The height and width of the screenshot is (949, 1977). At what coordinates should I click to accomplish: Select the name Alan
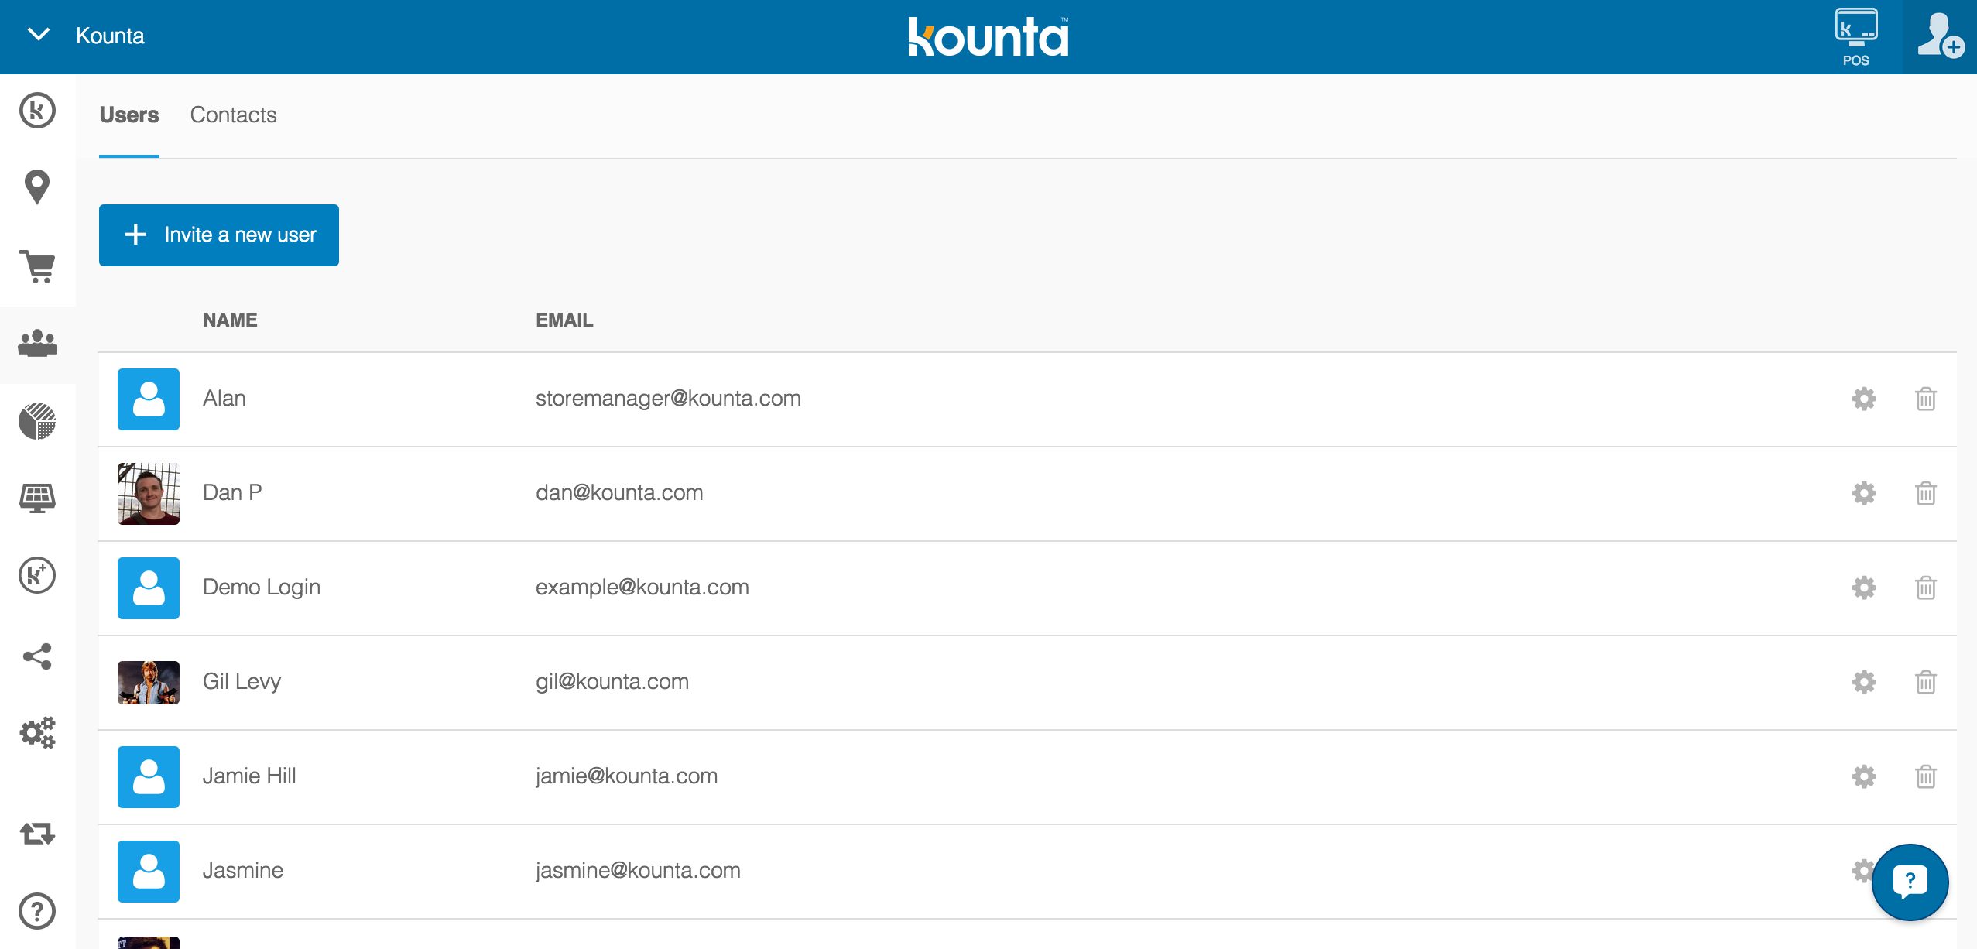(x=224, y=399)
